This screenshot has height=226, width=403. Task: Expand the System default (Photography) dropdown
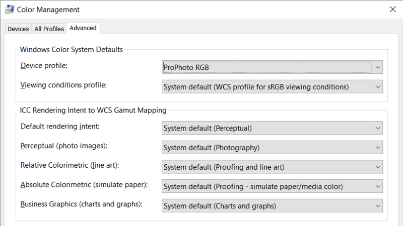point(272,148)
